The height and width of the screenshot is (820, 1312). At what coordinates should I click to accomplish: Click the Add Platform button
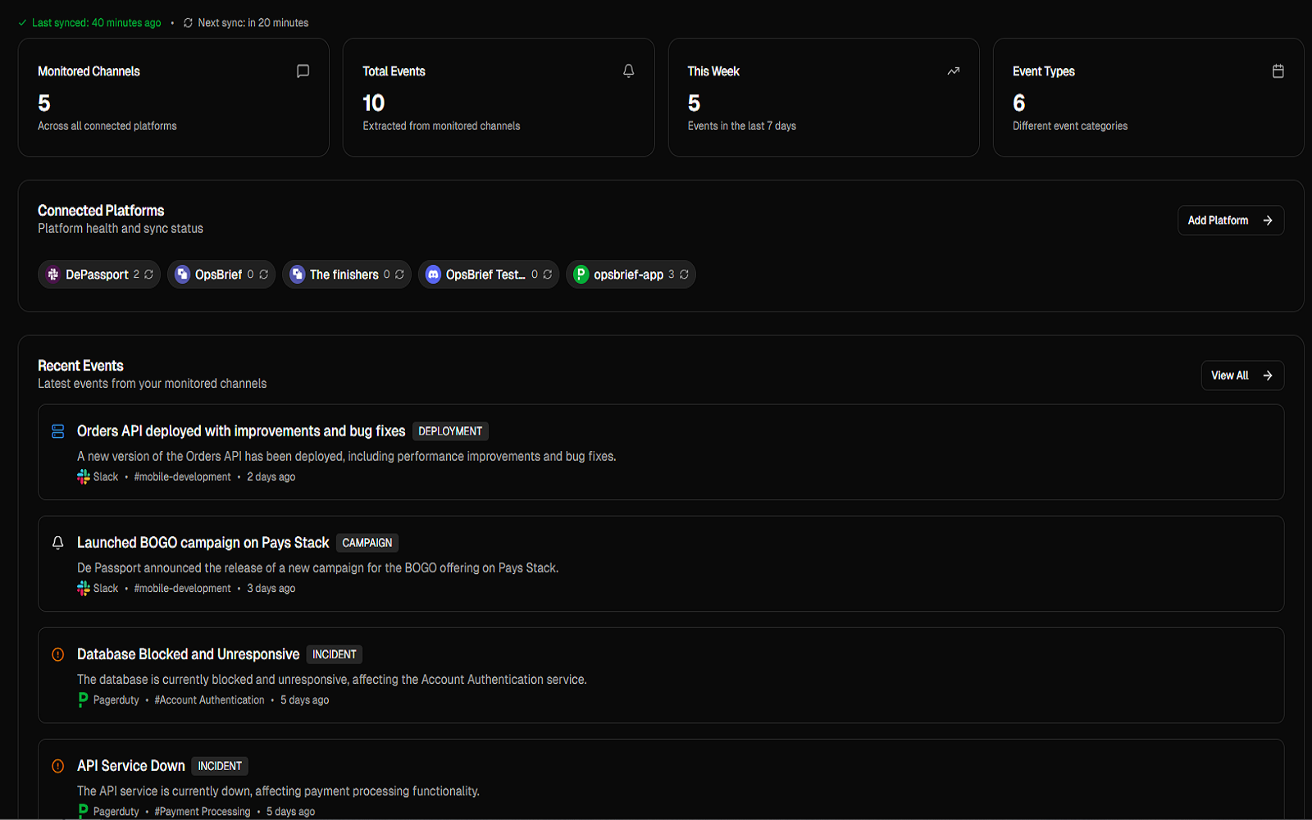click(x=1231, y=221)
